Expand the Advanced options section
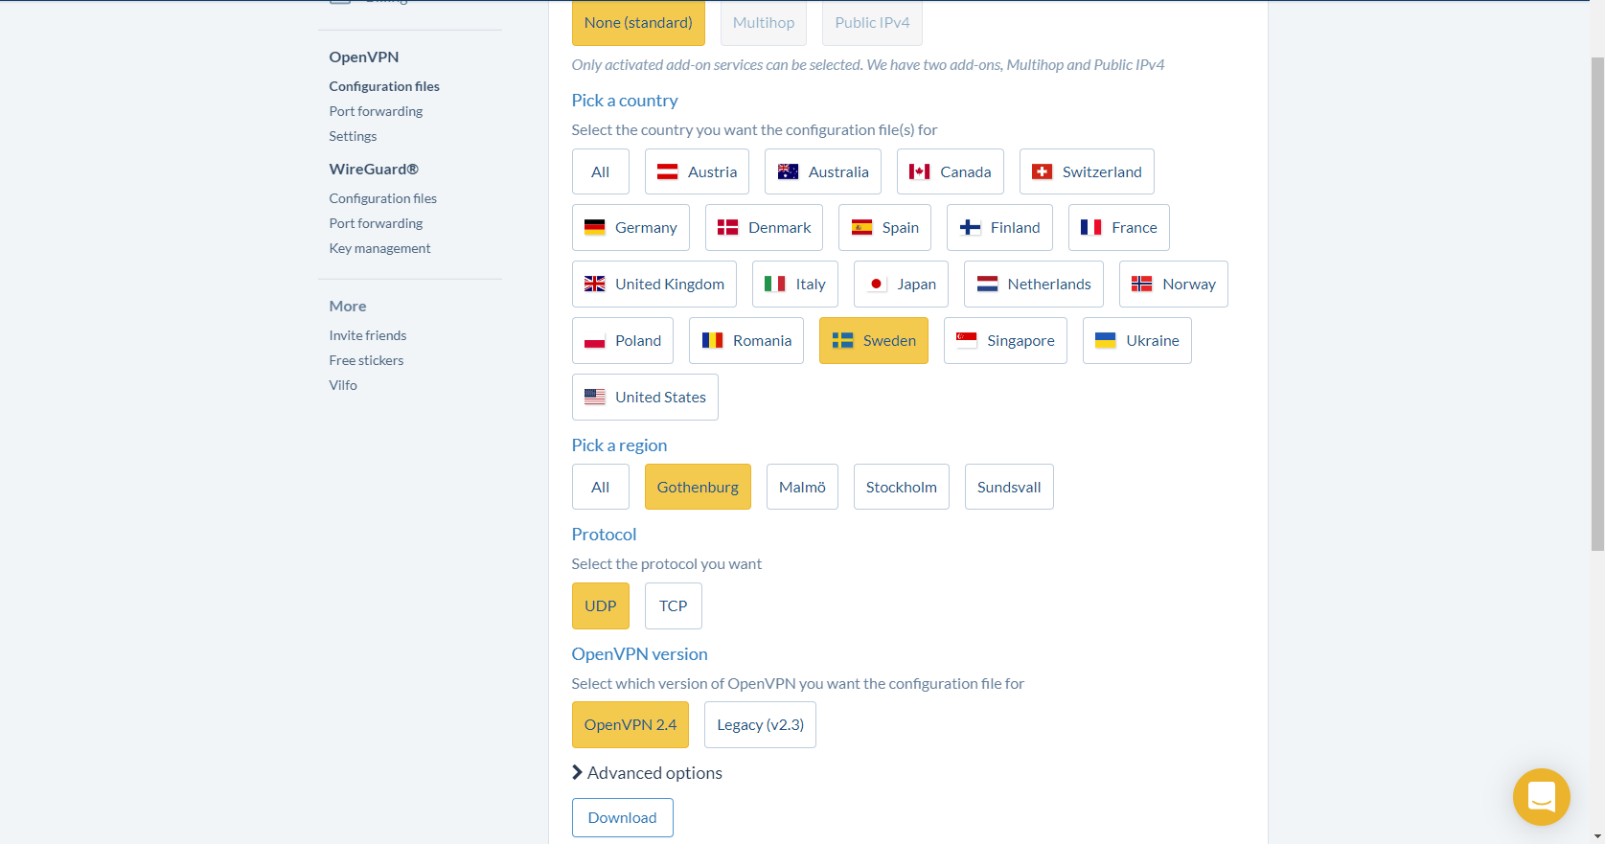The width and height of the screenshot is (1605, 844). pos(647,772)
